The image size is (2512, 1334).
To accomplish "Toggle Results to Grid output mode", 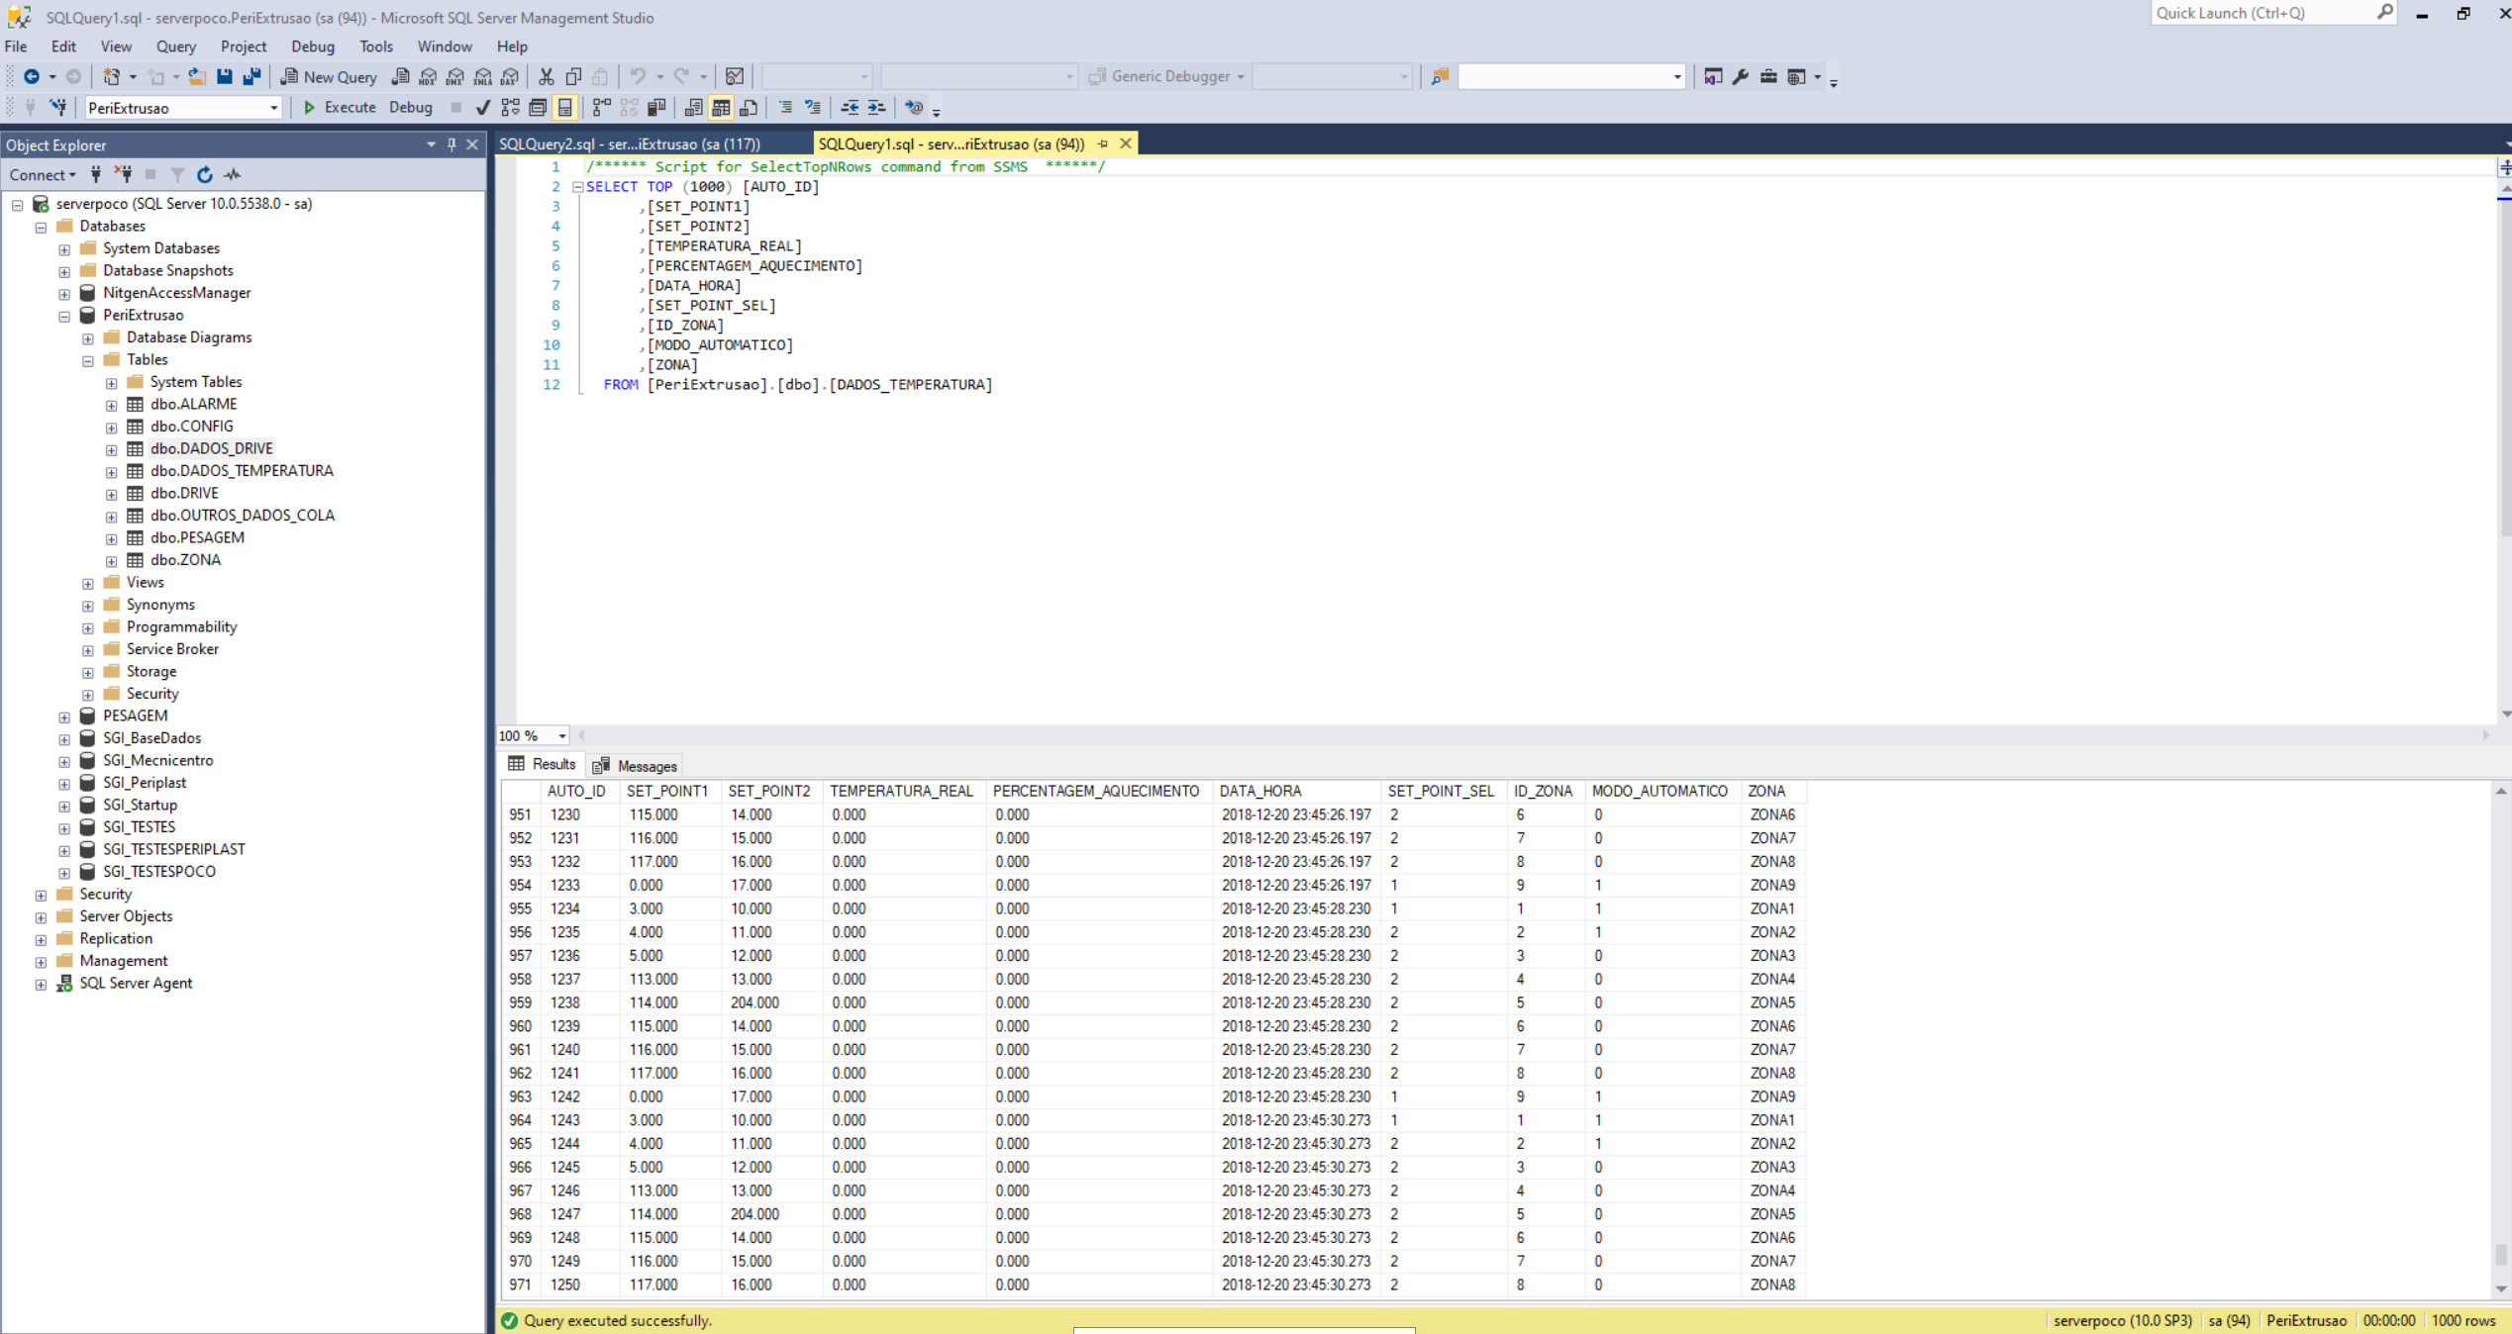I will (721, 107).
